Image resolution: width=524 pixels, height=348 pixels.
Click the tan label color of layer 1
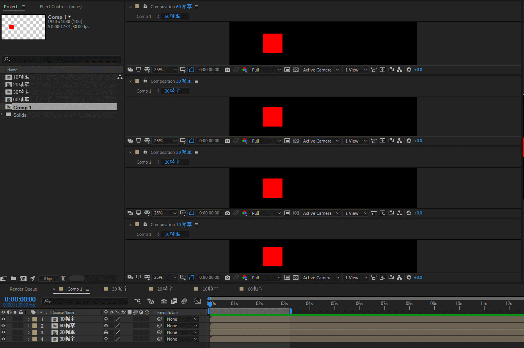click(35, 319)
